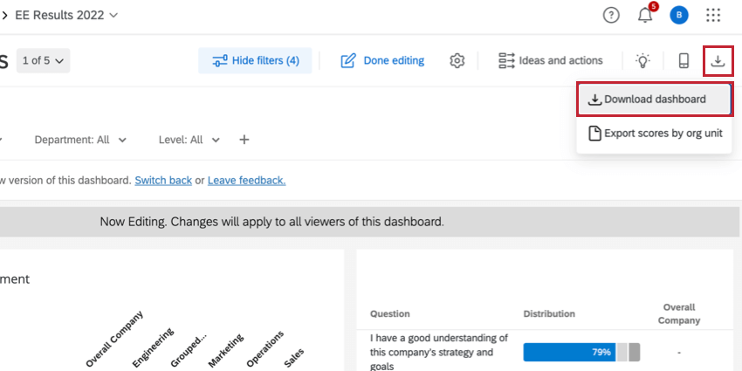Add a new filter with plus button
Viewport: 742px width, 371px height.
click(x=244, y=140)
